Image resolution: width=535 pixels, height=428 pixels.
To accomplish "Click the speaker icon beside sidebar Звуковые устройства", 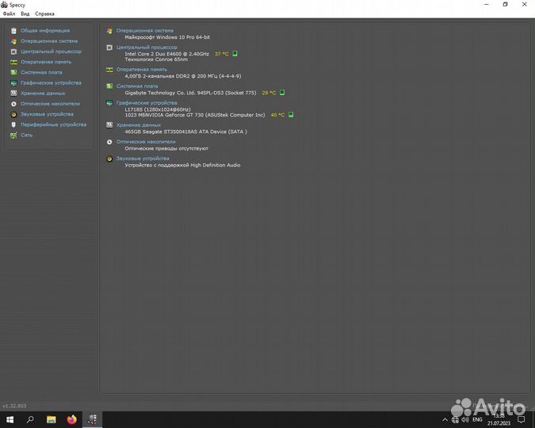I will 13,114.
